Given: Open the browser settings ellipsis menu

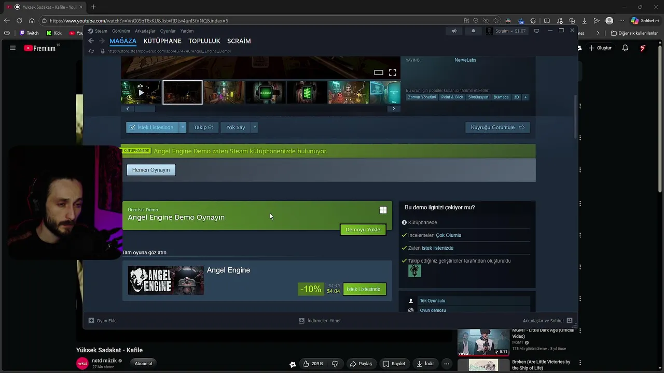Looking at the screenshot, I should (x=621, y=21).
